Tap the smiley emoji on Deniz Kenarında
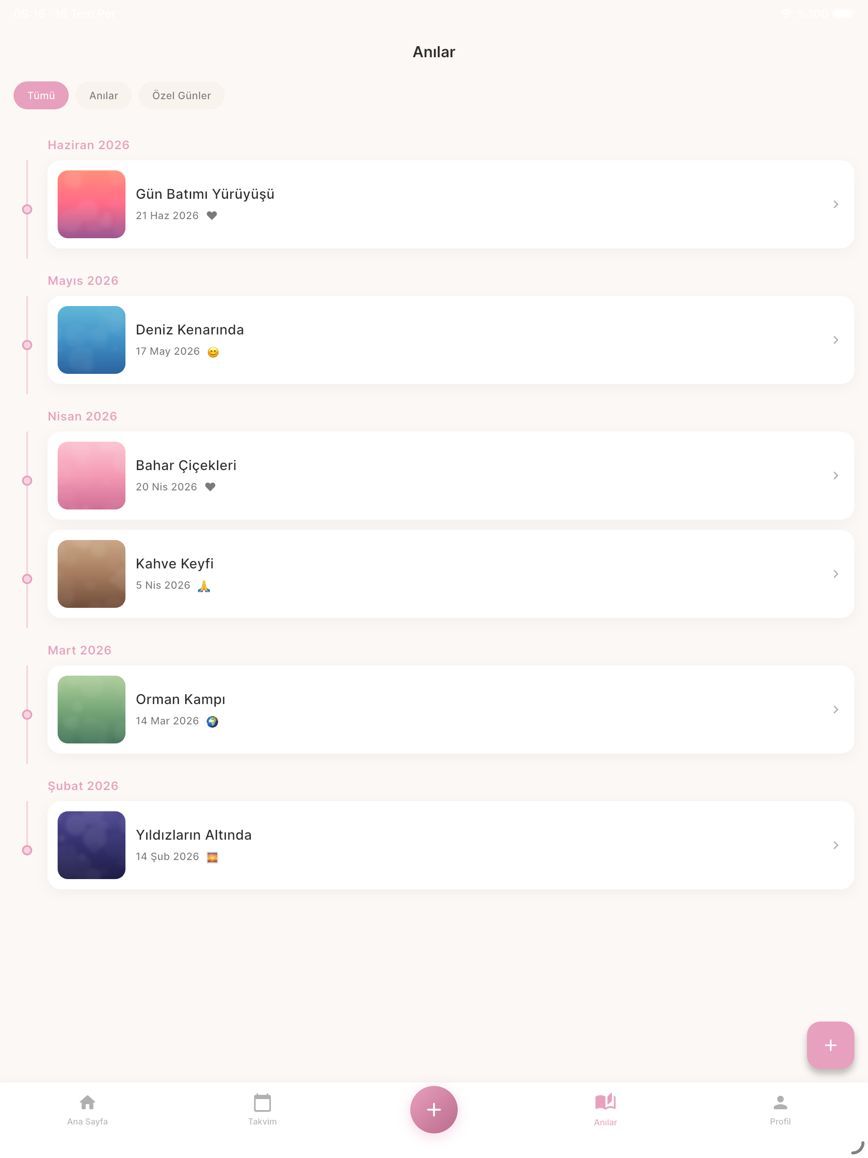868x1158 pixels. 213,352
